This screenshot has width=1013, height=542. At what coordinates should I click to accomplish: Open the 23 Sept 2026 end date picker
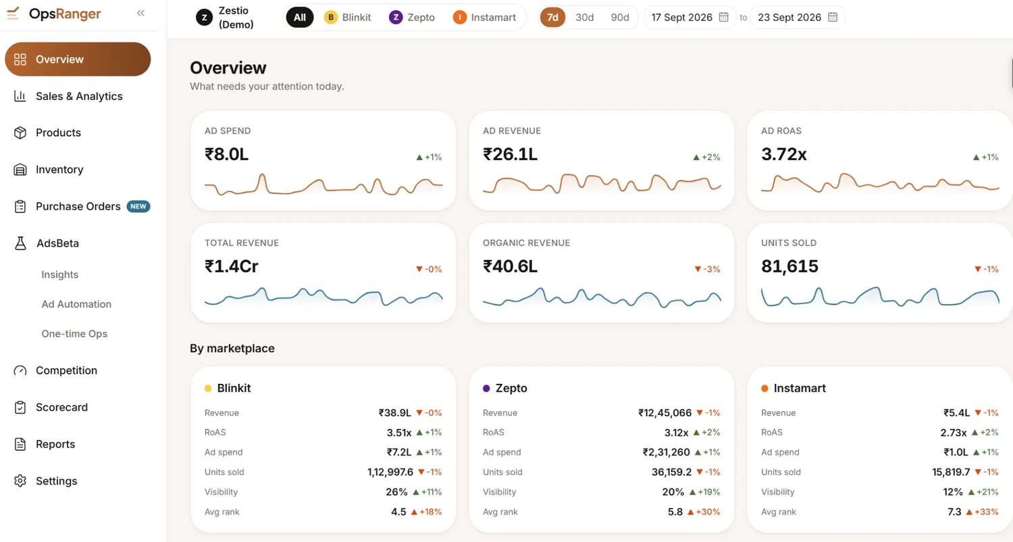coord(798,18)
